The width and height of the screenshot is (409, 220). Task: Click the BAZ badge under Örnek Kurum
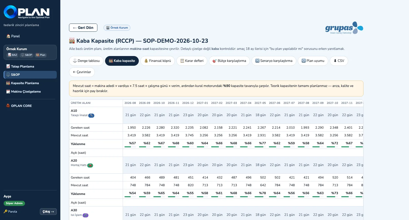(12, 55)
